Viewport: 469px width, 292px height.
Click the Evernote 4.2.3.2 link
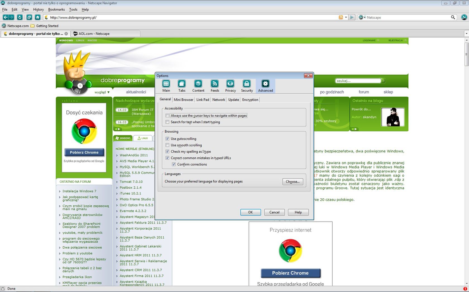click(133, 211)
